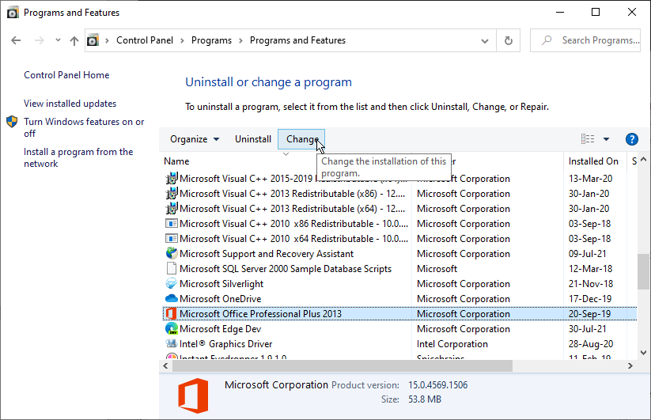The width and height of the screenshot is (651, 420).
Task: Click the Control Panel breadcrumb
Action: pos(145,40)
